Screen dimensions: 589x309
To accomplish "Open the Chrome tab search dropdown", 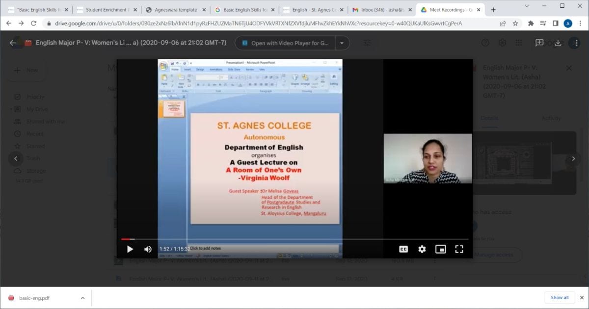I will pos(527,6).
